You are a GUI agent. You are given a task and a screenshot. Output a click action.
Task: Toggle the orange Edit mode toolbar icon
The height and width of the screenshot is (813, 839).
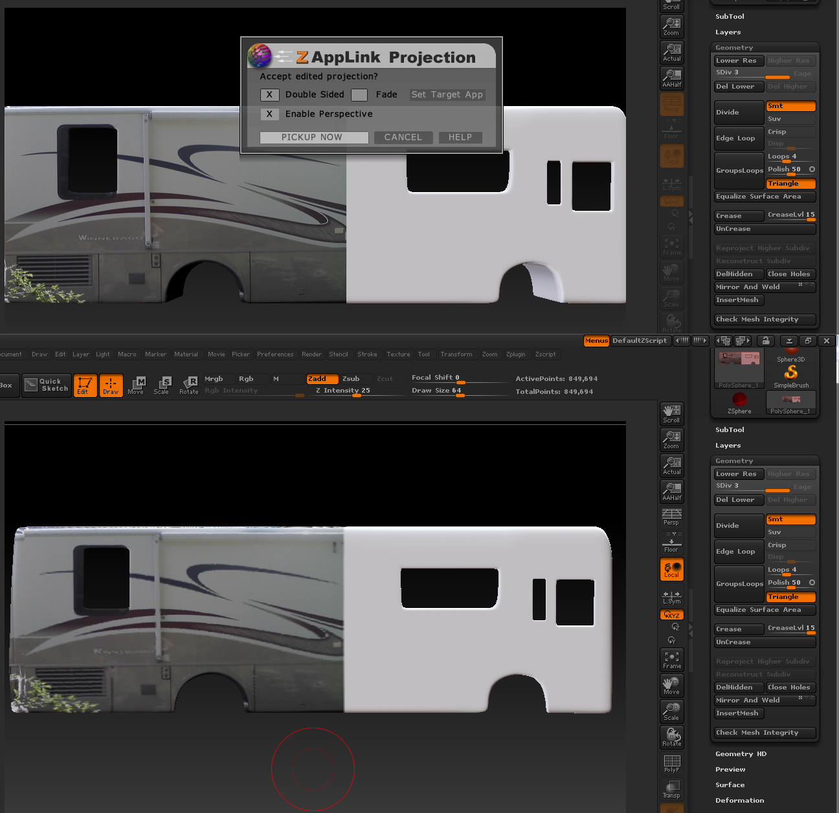coord(85,385)
